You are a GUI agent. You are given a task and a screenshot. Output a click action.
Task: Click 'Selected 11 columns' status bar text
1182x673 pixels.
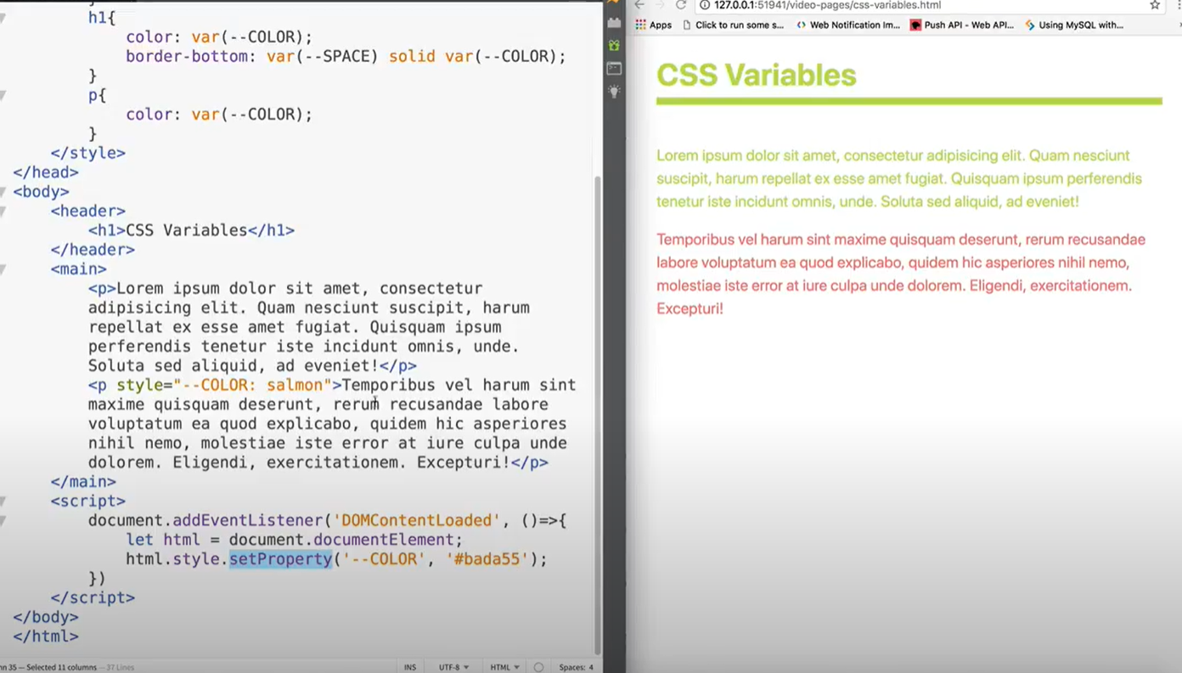pos(61,668)
